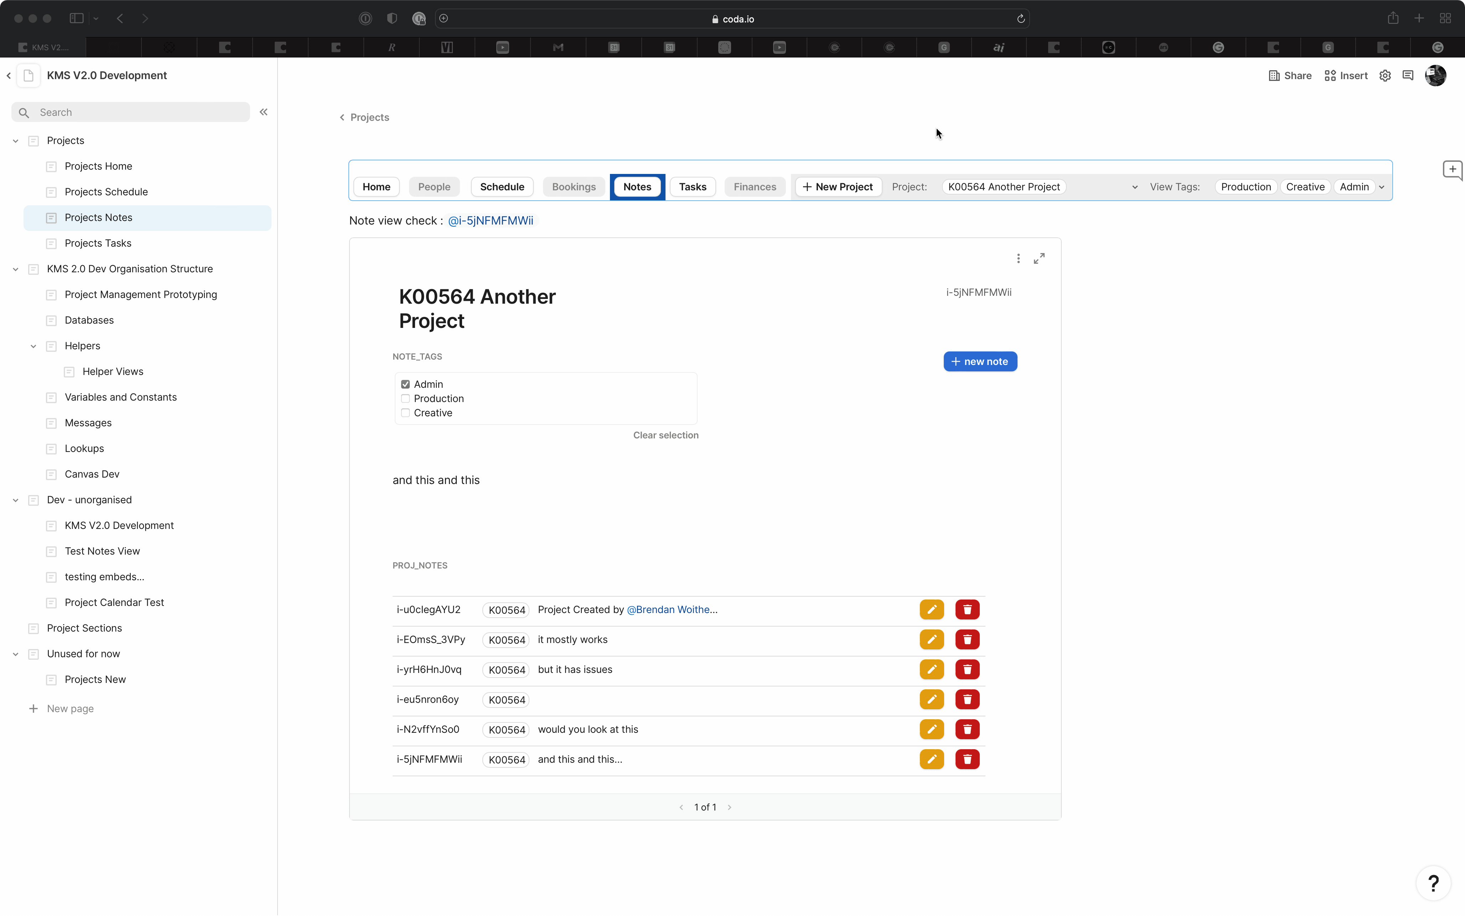The width and height of the screenshot is (1465, 916).
Task: Collapse the Helpers page group
Action: tap(33, 346)
